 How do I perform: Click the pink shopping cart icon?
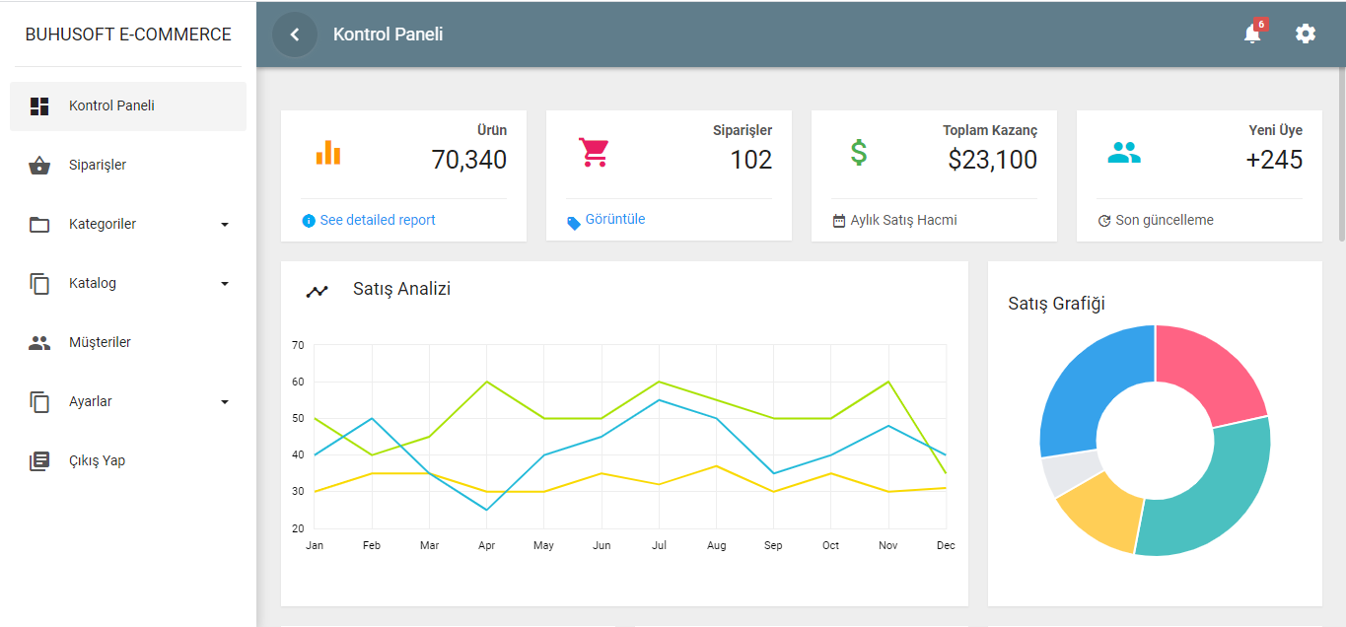pos(594,153)
